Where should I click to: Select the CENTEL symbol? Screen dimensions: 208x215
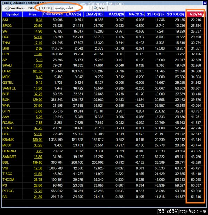(x=9, y=128)
